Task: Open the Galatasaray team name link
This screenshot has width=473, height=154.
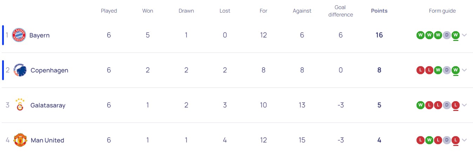Action: [48, 105]
